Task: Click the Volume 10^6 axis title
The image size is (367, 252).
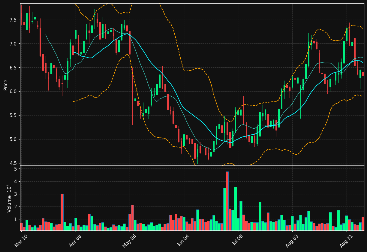Action: 9,198
